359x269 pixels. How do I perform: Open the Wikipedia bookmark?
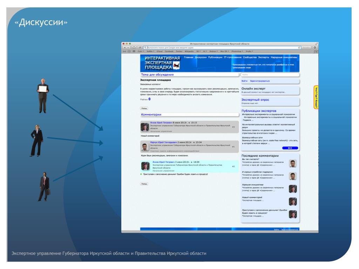(x=189, y=51)
